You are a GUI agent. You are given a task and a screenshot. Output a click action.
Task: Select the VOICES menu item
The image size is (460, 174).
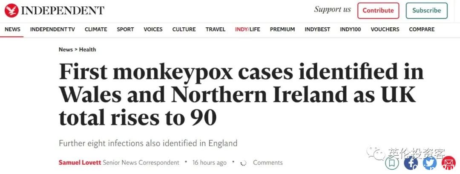(153, 29)
